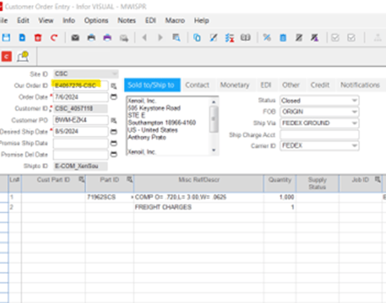Screen dimensions: 386x303
Task: Click the Our Order ID field
Action: coord(80,85)
